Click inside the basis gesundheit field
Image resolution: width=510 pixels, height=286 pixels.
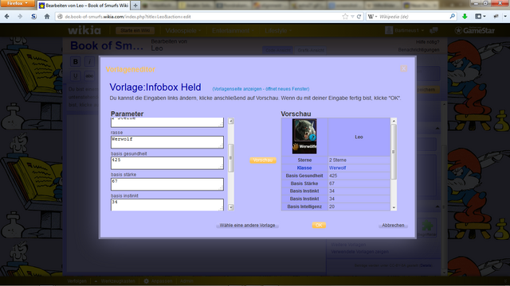(x=167, y=163)
